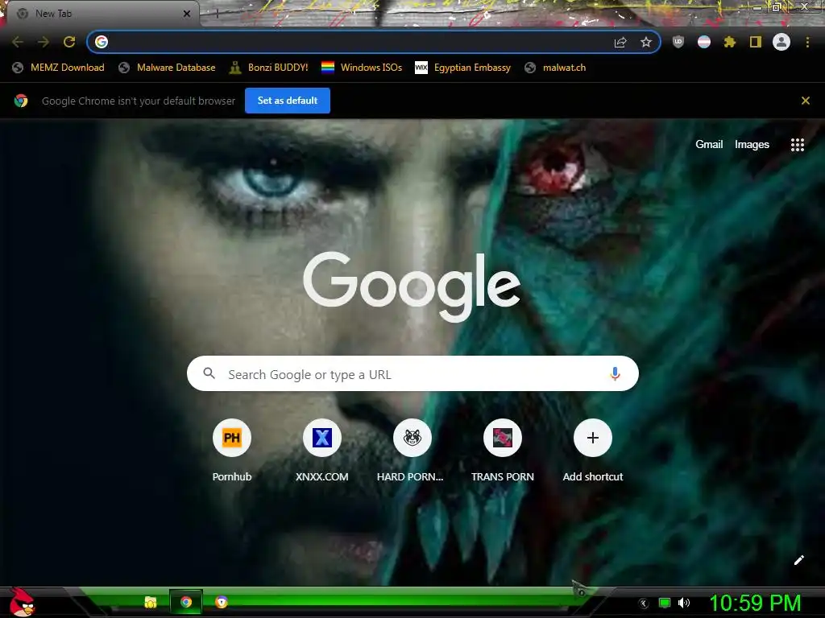
Task: Open the Images link
Action: click(x=752, y=145)
